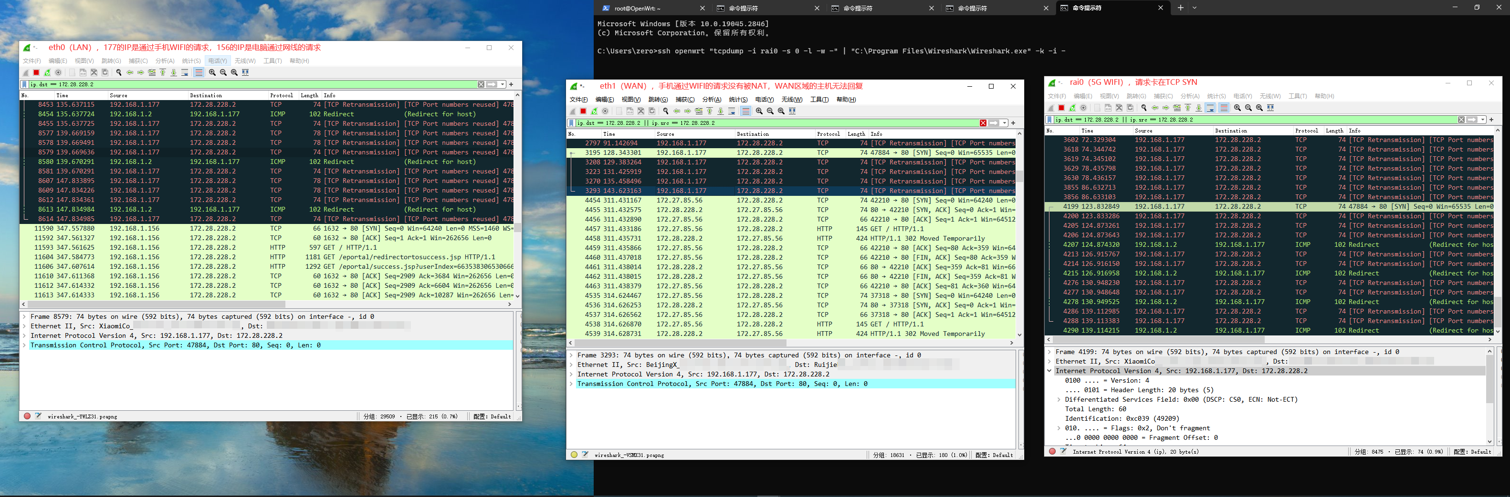This screenshot has width=1510, height=497.
Task: Zoom in the rai0 packet list text
Action: point(1238,108)
